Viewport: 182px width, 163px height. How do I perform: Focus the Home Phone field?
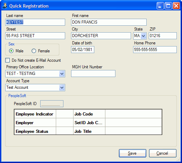(155, 50)
